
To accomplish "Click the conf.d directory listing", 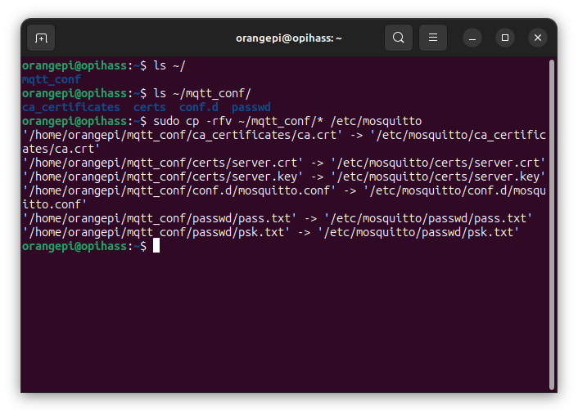I will [198, 107].
